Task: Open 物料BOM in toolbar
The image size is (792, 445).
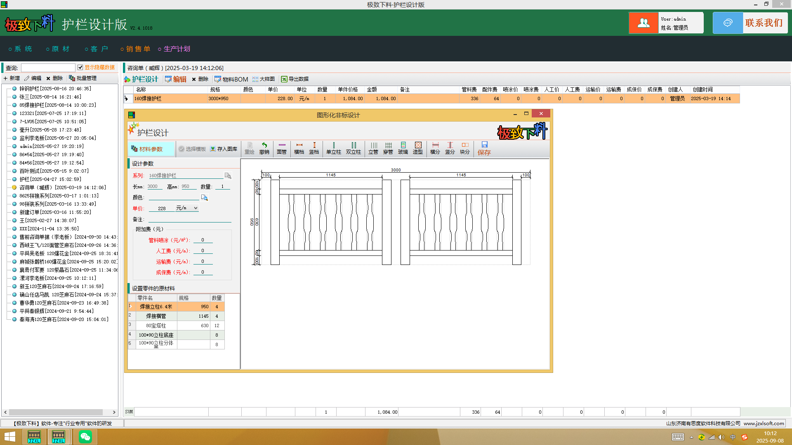Action: 231,79
